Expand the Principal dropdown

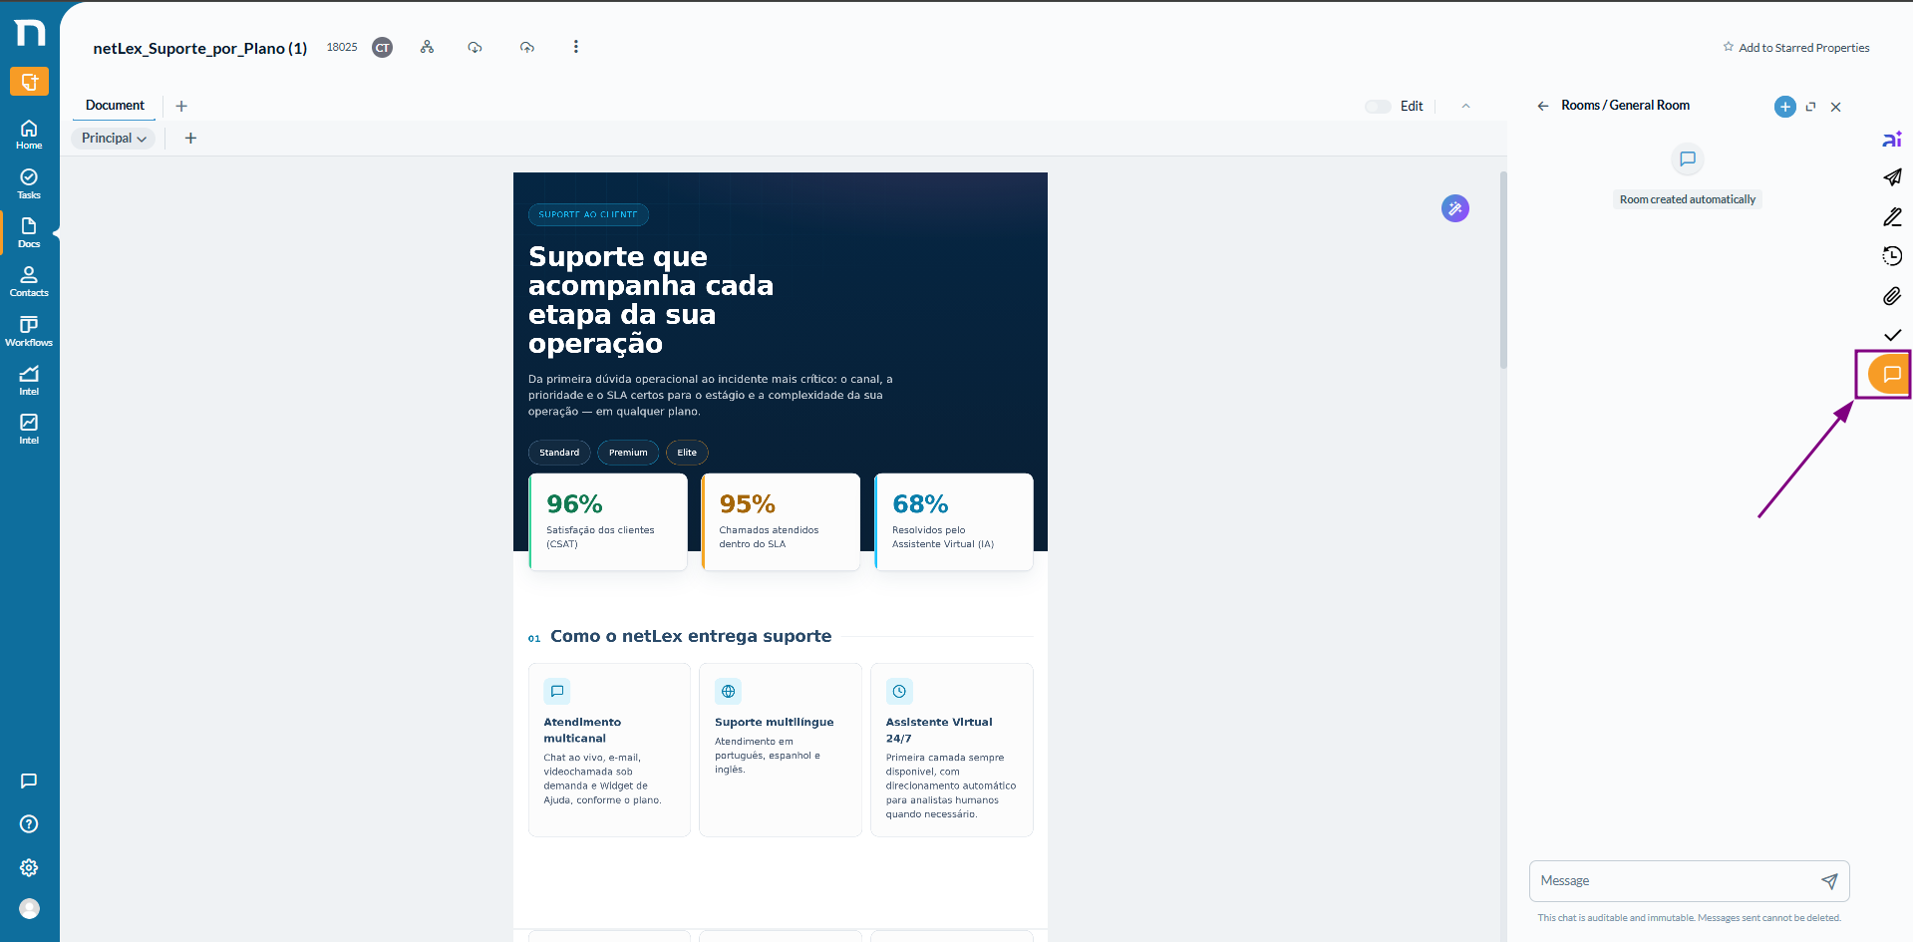114,139
